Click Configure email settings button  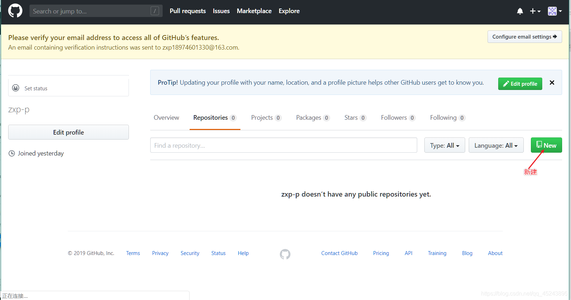click(x=524, y=37)
